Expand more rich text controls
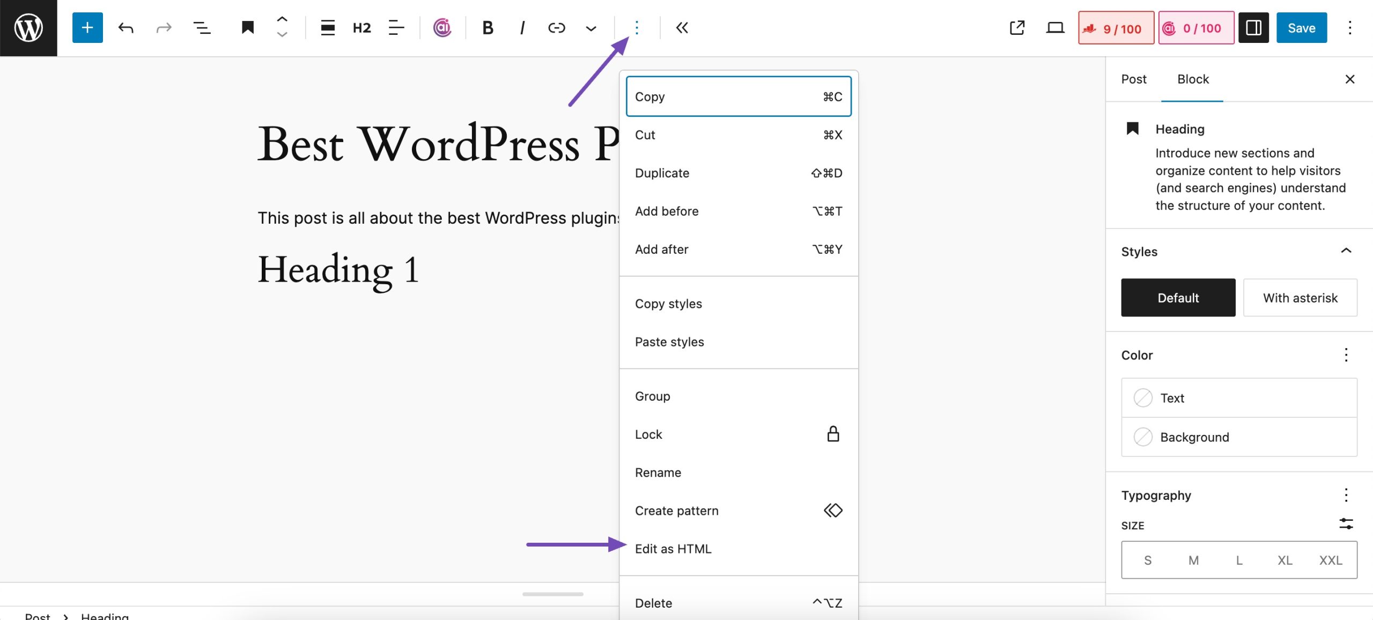 click(590, 28)
